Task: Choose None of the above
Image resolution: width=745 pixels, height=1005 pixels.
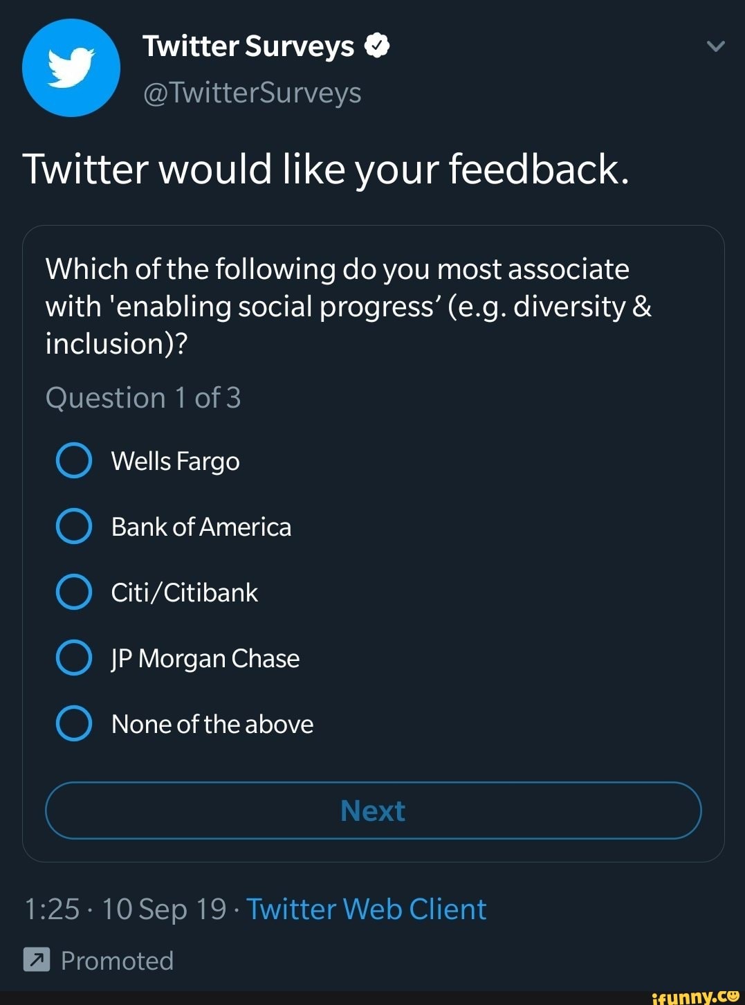Action: [x=73, y=723]
